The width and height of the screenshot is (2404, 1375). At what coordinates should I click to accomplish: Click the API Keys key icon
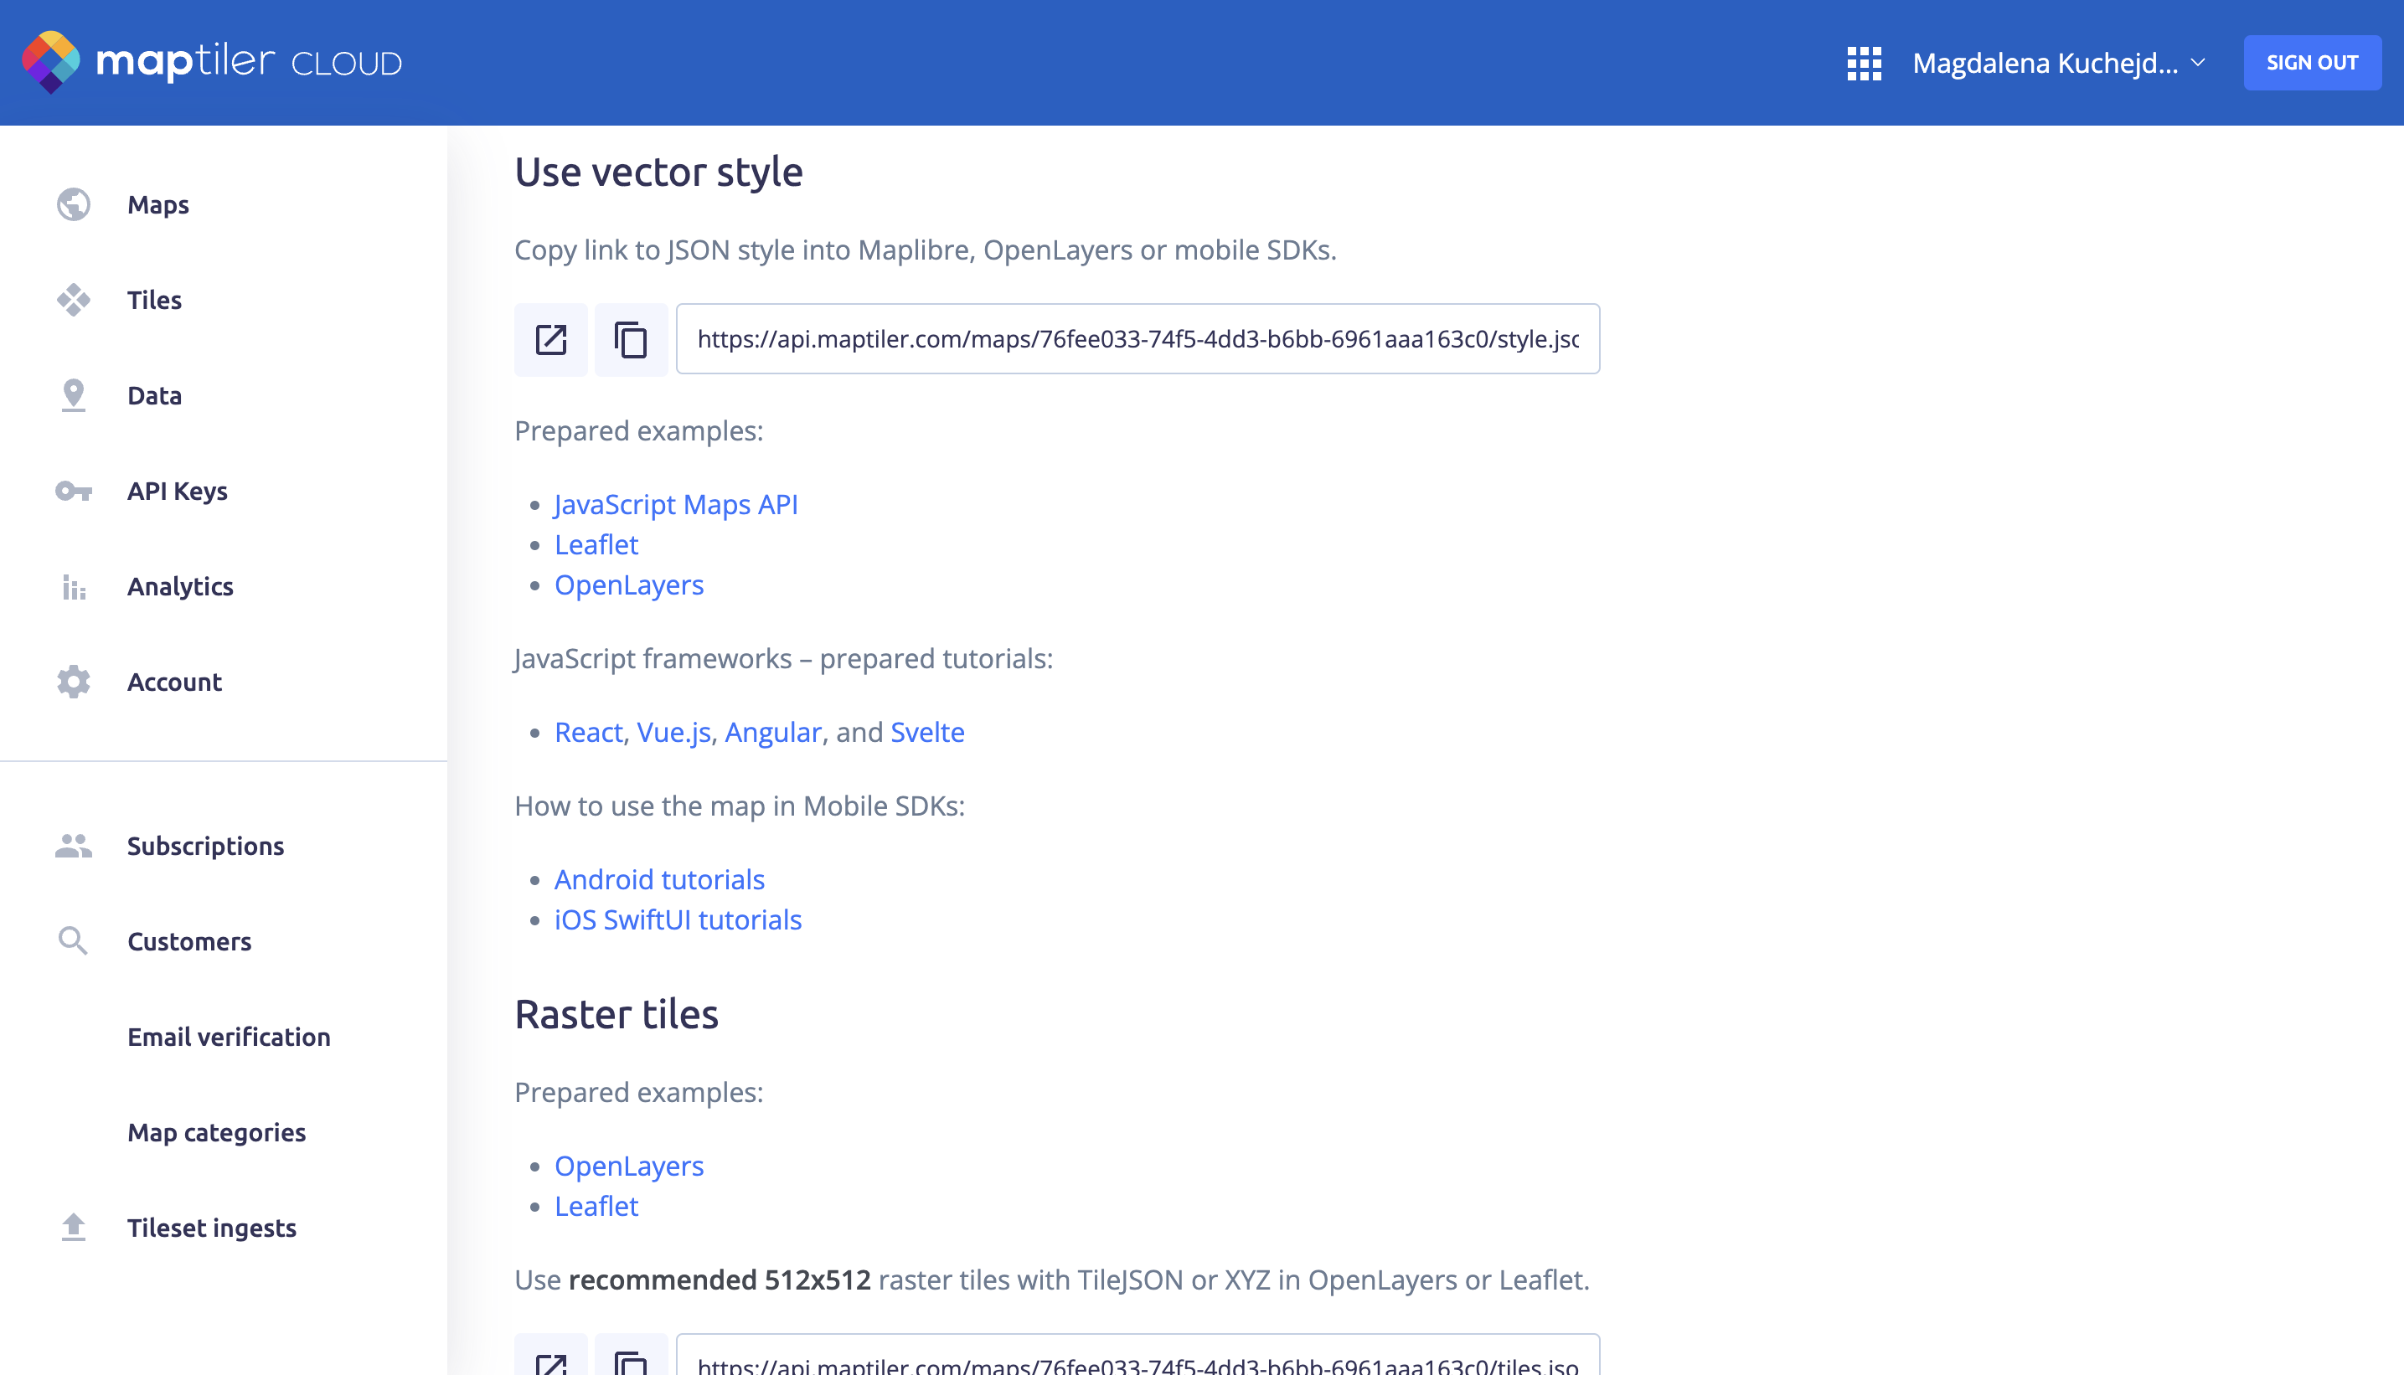click(x=73, y=490)
